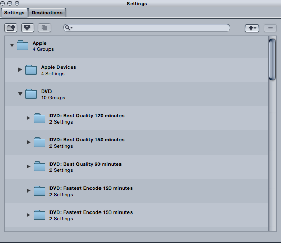Click inside the settings search field
The height and width of the screenshot is (243, 281).
147,28
